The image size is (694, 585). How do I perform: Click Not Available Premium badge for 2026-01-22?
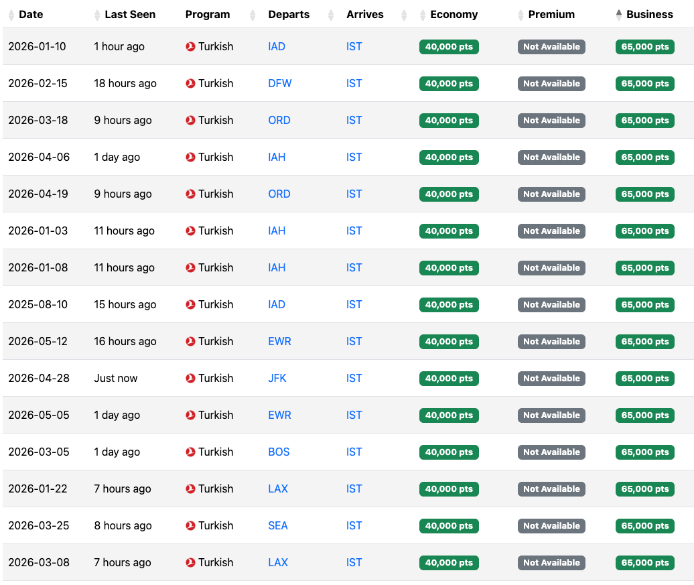(x=551, y=489)
